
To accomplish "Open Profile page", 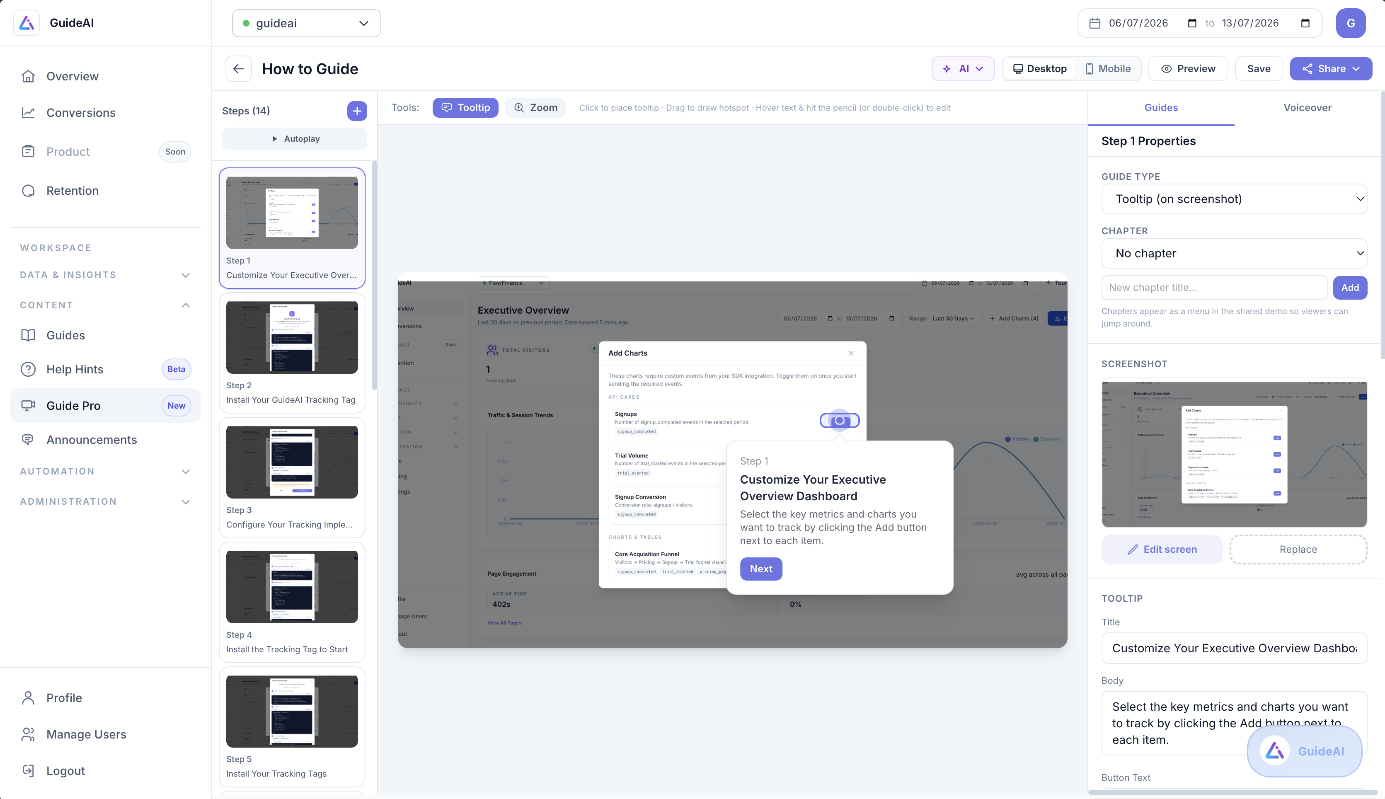I will (x=105, y=697).
